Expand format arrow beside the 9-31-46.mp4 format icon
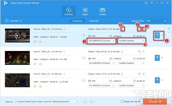 click(x=162, y=35)
